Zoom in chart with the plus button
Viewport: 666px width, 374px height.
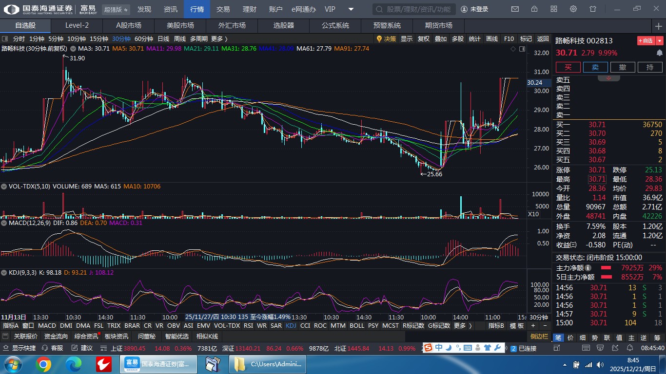tap(533, 326)
